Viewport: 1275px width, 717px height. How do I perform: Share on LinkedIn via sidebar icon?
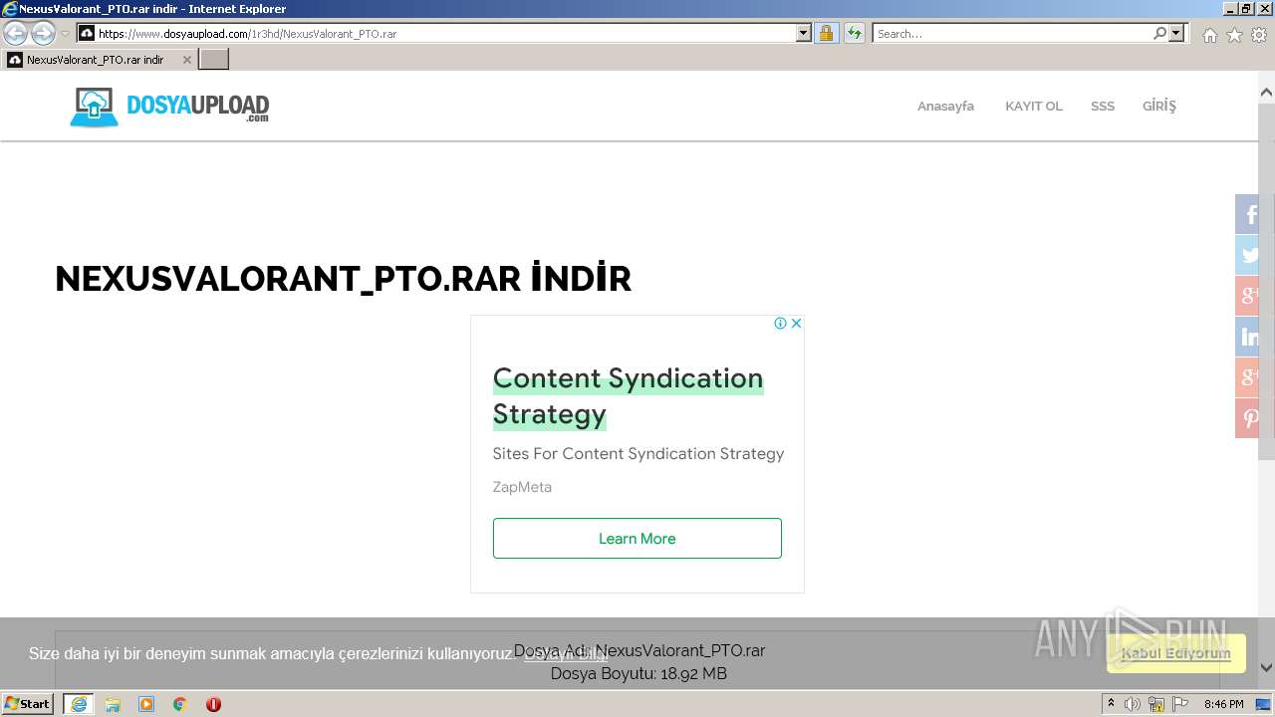pyautogui.click(x=1248, y=337)
